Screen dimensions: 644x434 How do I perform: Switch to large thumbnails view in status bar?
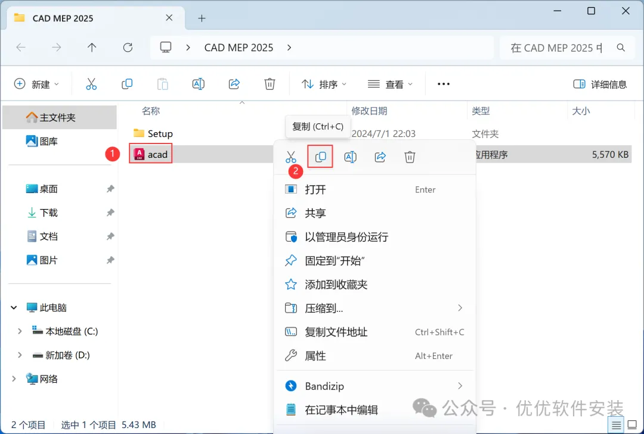click(633, 425)
